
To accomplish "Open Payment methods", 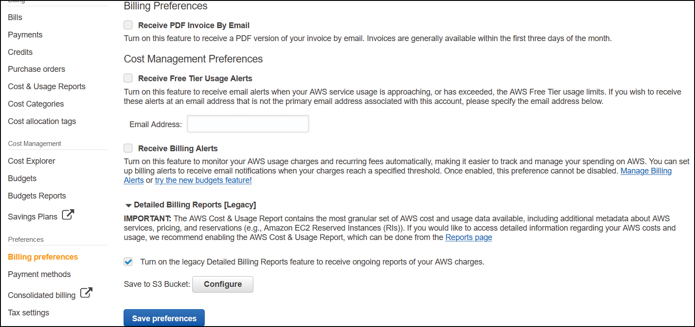I will point(39,274).
